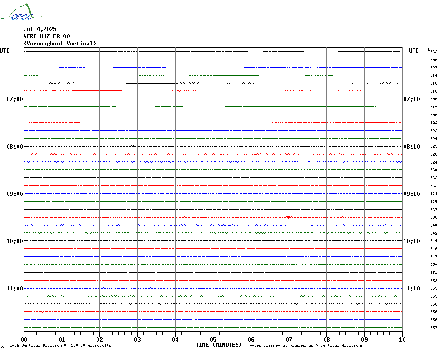Click the DC value 327
Image resolution: width=440 pixels, height=352 pixels.
click(x=434, y=68)
